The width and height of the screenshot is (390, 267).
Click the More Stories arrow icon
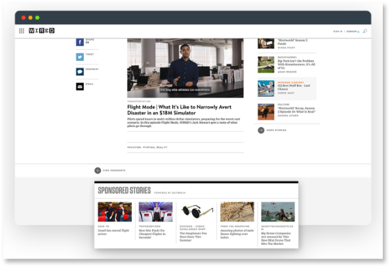pyautogui.click(x=261, y=130)
